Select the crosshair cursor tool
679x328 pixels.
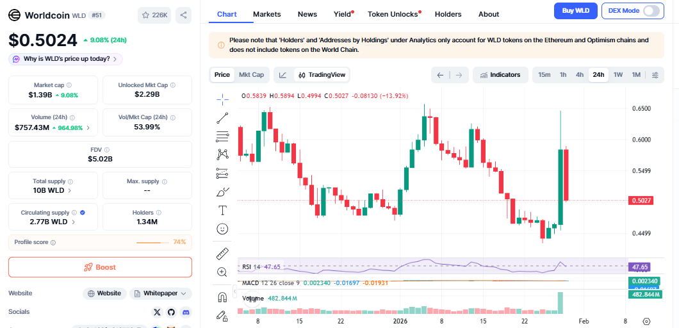coord(222,98)
